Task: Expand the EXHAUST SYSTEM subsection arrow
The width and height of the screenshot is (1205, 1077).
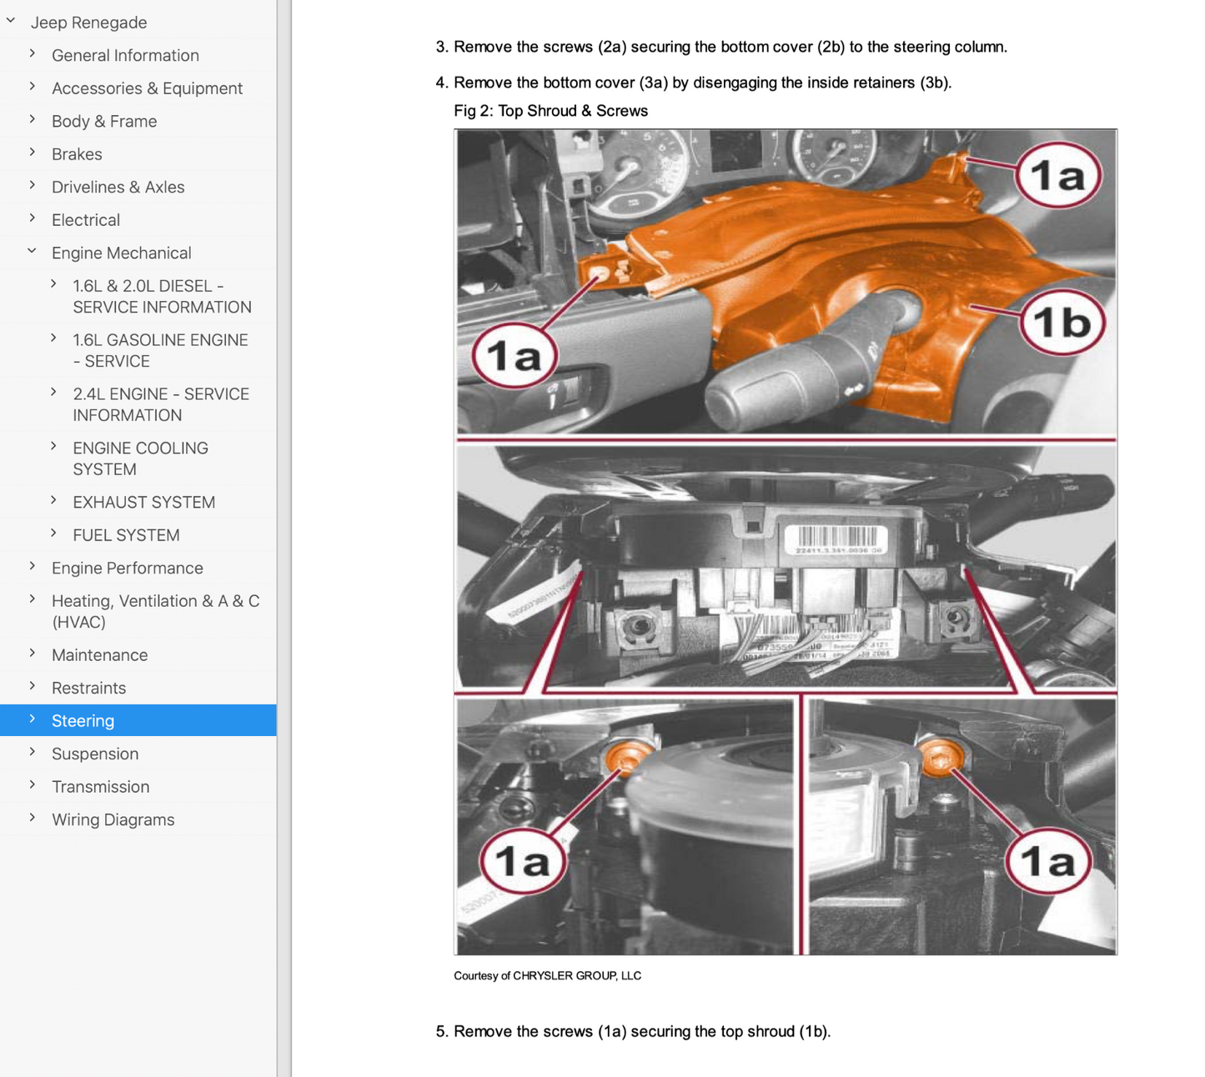Action: [53, 501]
